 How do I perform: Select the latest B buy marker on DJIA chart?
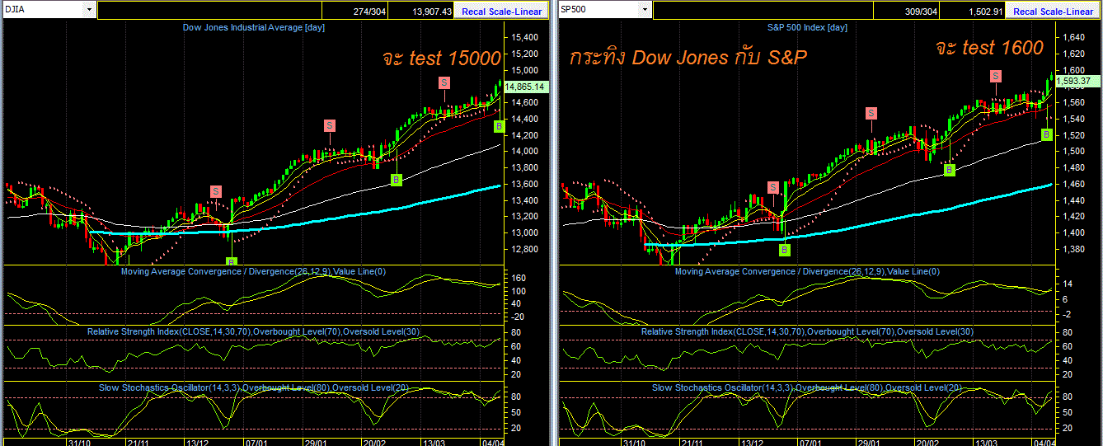[499, 126]
